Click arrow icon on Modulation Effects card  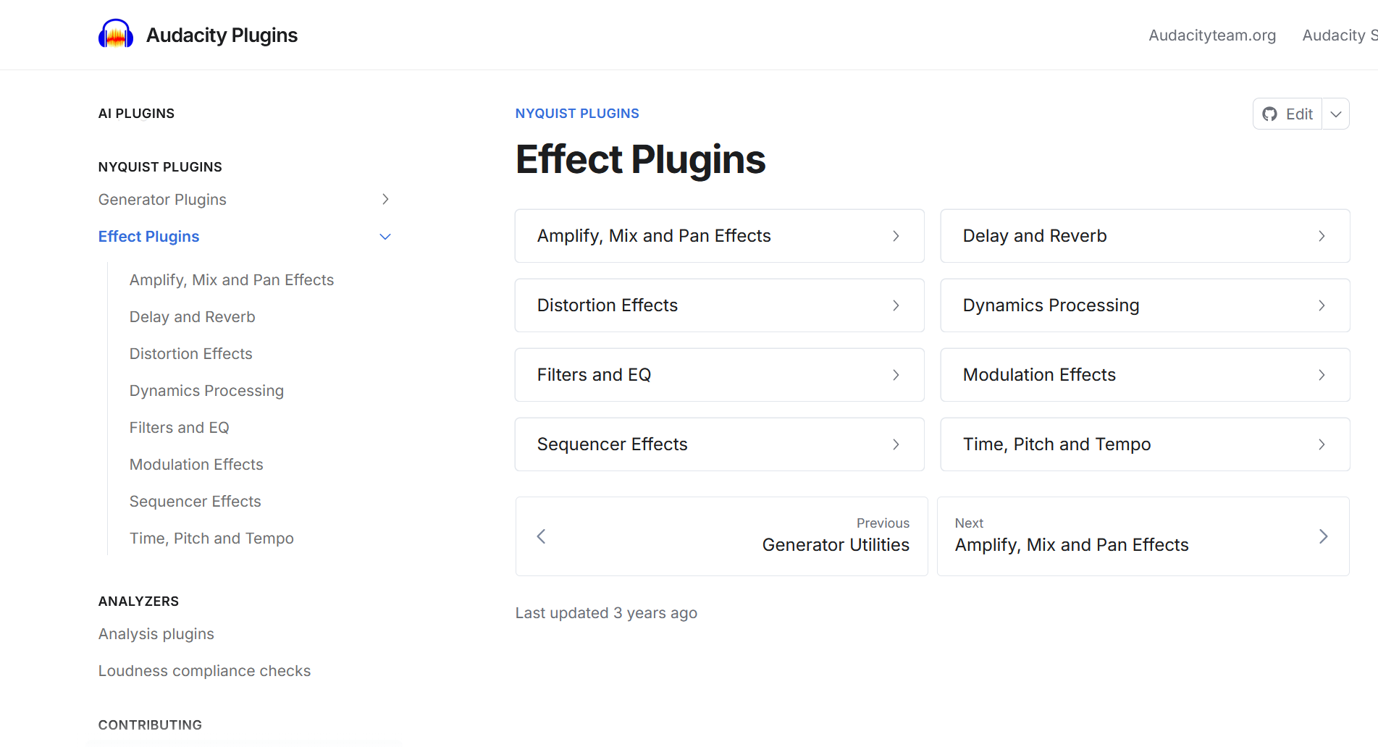1322,375
